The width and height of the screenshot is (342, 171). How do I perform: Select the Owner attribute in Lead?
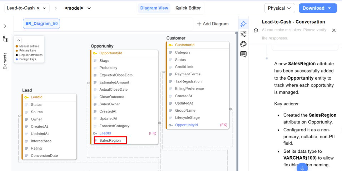pos(36,119)
